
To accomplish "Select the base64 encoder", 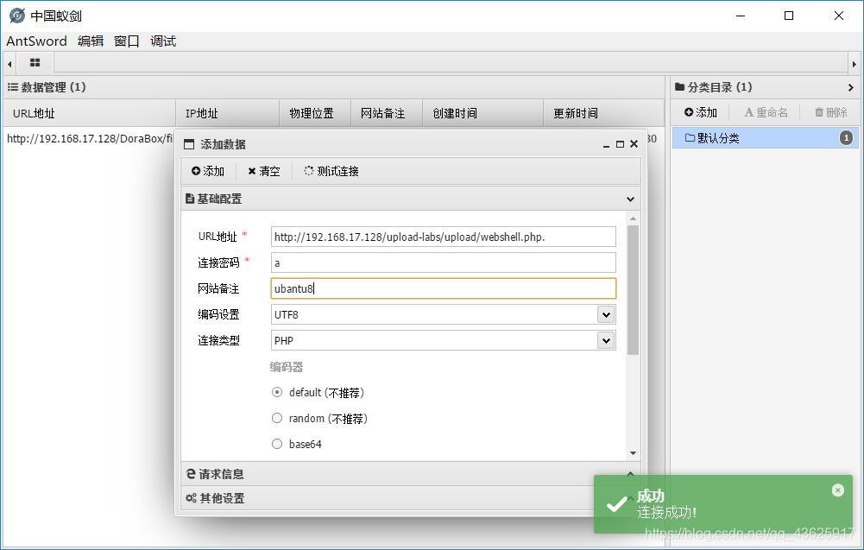I will click(277, 444).
